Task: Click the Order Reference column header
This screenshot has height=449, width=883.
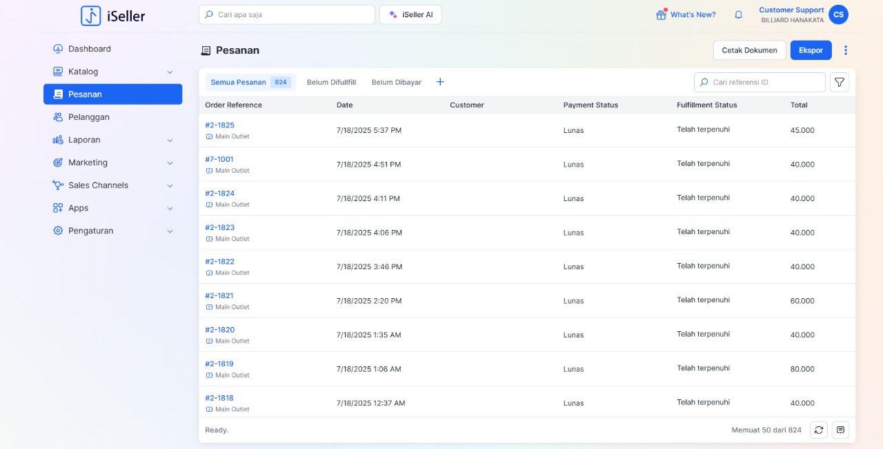Action: 233,105
